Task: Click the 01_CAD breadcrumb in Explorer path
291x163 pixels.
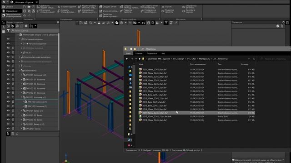Action: tap(191, 59)
